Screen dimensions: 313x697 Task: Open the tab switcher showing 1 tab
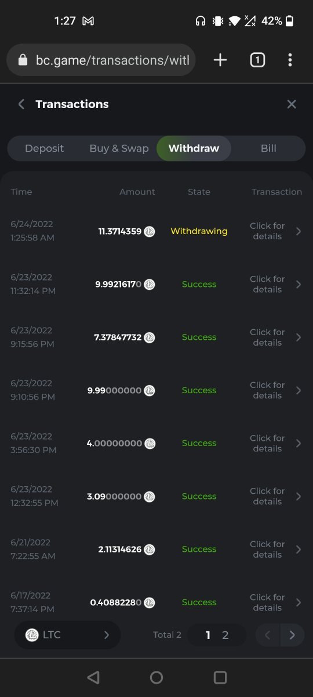click(257, 60)
